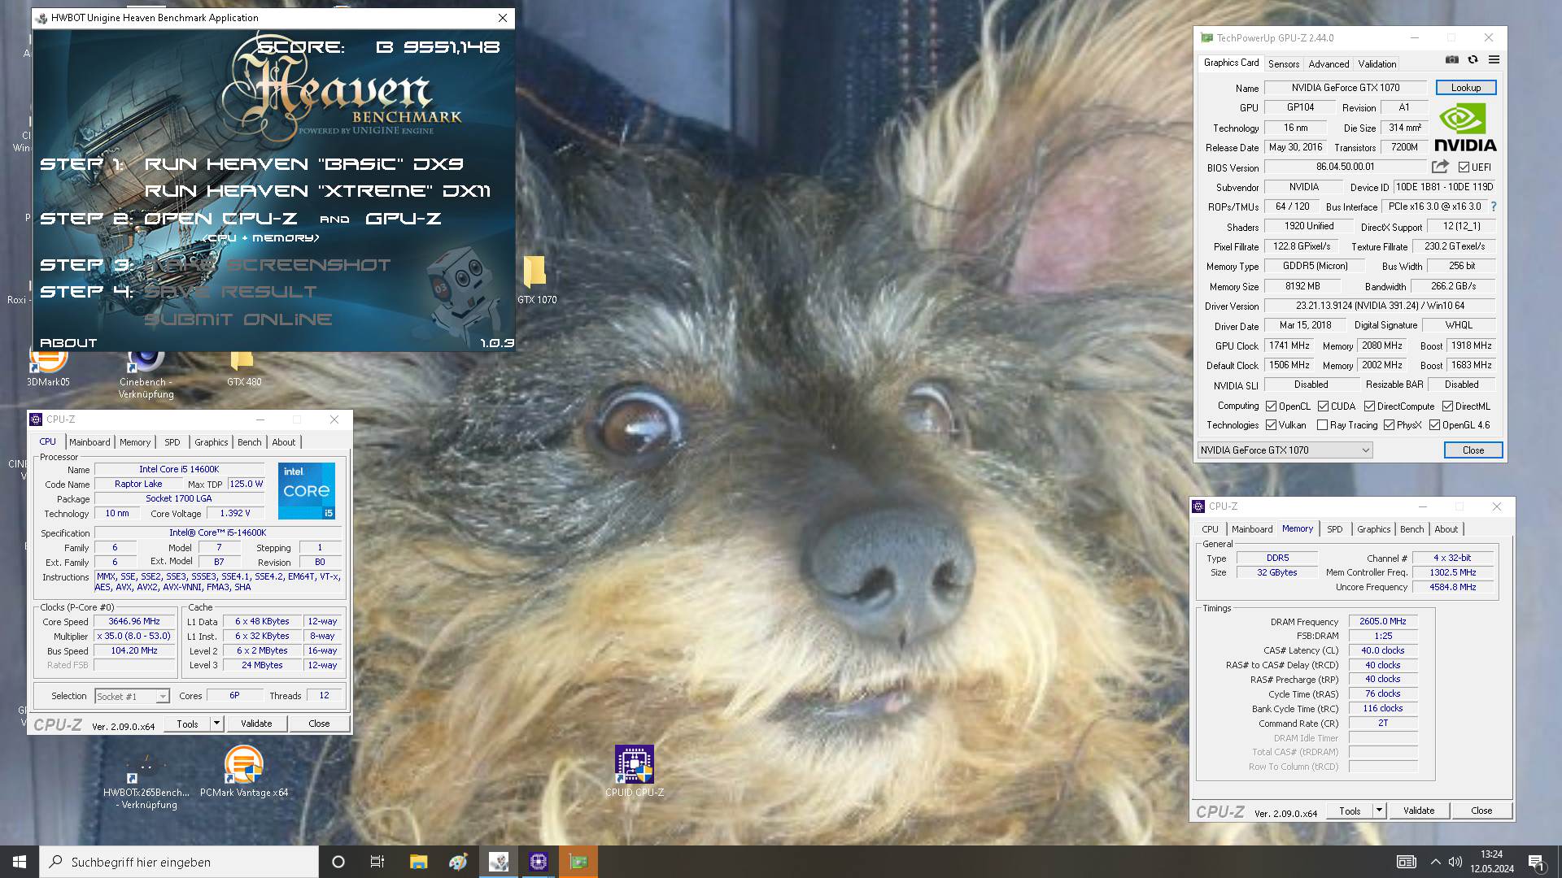The height and width of the screenshot is (878, 1562).
Task: Click Validate in CPU-Z CPU window
Action: 256,724
